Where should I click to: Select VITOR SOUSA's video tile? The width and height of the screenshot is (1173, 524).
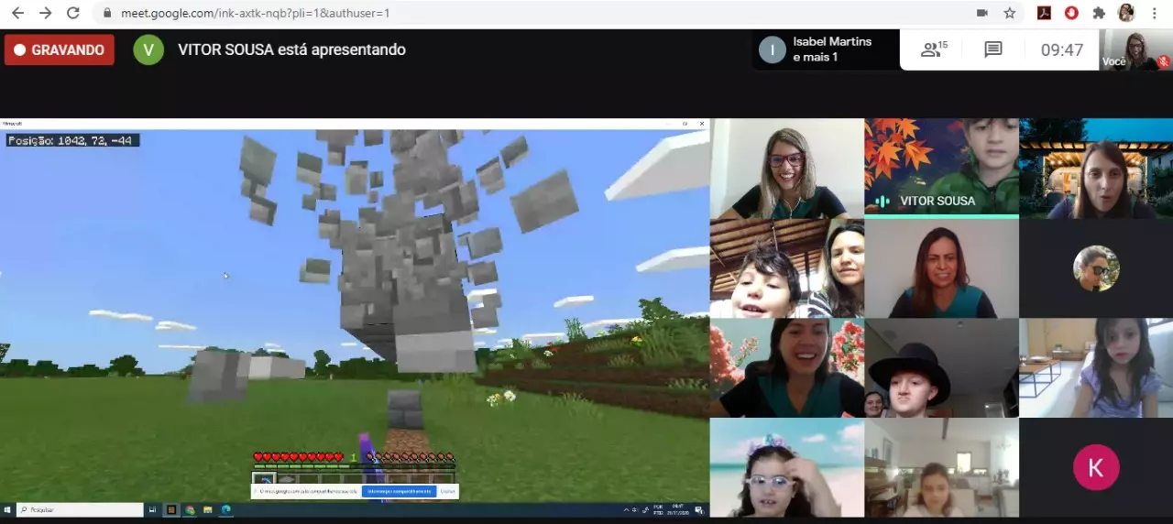pos(941,168)
